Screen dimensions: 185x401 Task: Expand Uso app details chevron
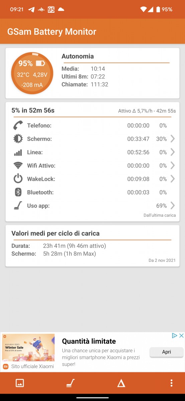(173, 206)
